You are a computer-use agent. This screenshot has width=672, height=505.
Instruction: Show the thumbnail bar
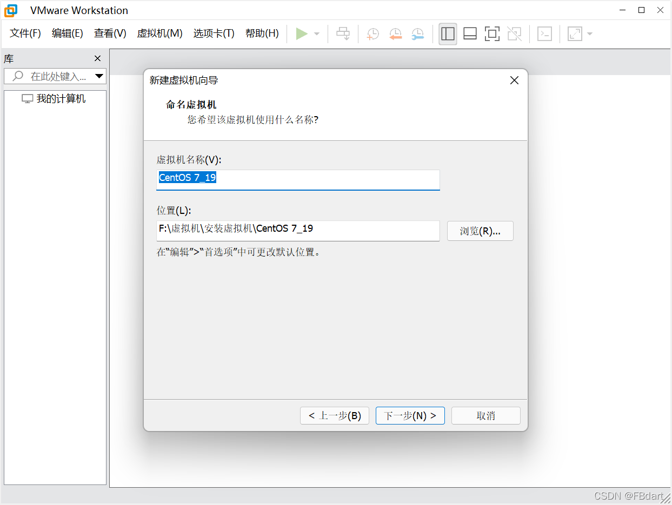(x=470, y=33)
